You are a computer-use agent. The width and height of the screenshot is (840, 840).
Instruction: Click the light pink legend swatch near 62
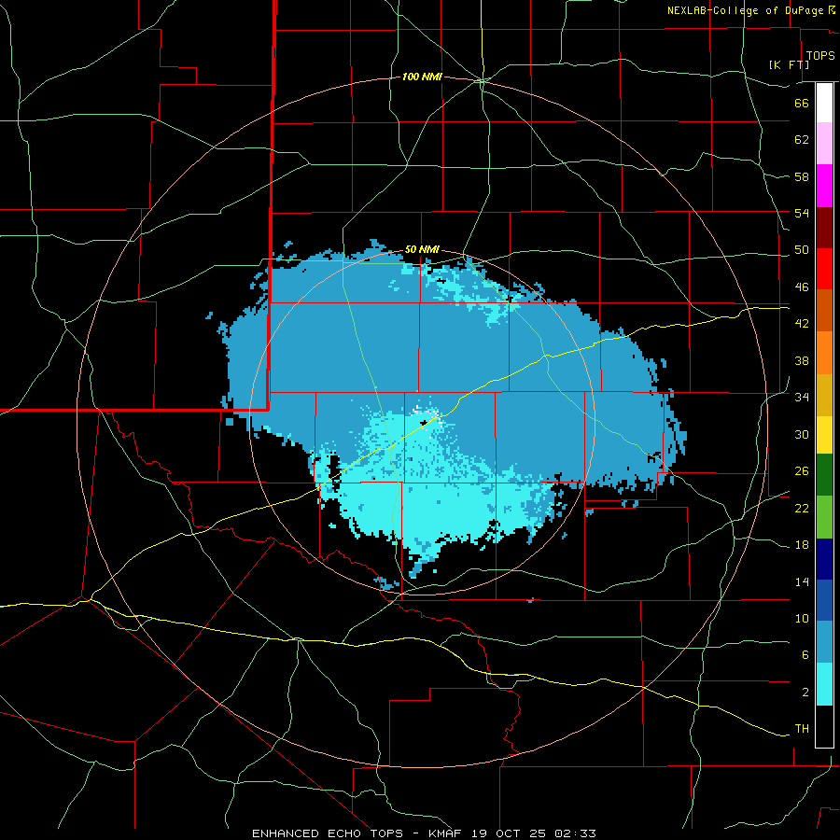pyautogui.click(x=824, y=143)
